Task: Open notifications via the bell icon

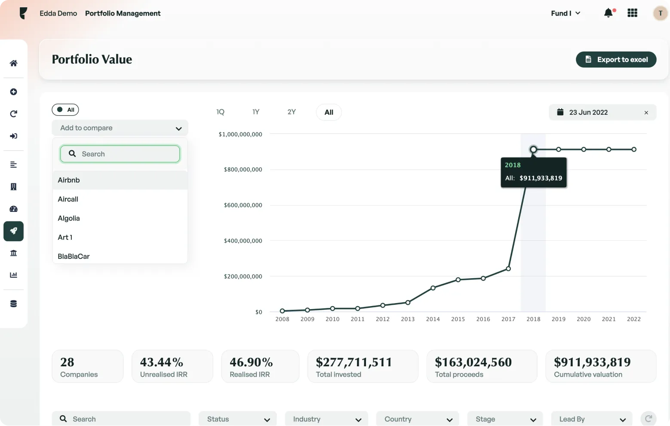Action: click(x=608, y=13)
